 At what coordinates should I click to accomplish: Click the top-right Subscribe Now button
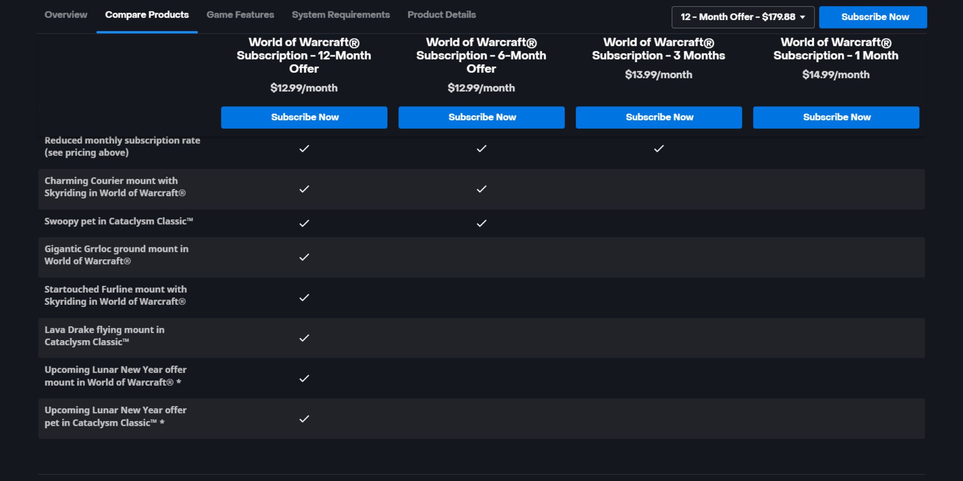[x=873, y=17]
